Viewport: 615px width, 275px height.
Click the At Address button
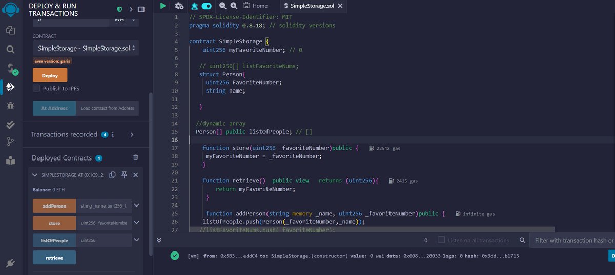click(x=54, y=108)
